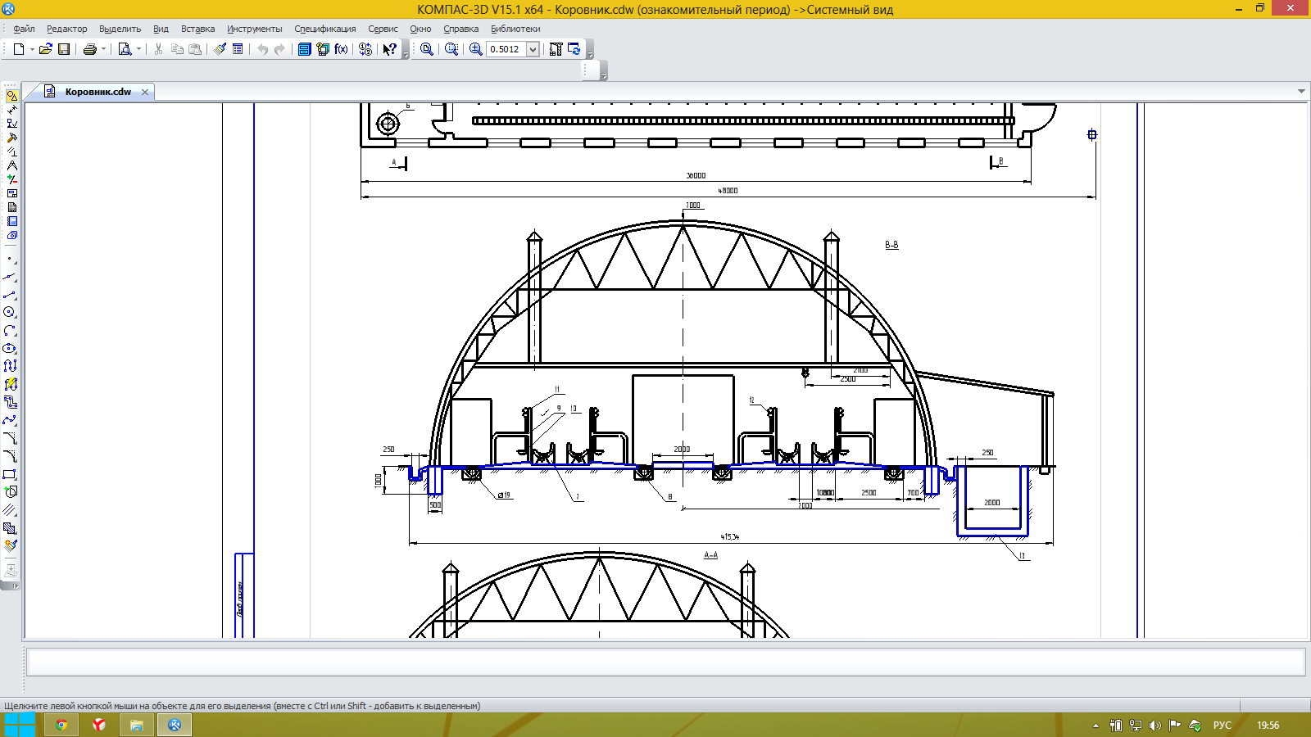The width and height of the screenshot is (1311, 737).
Task: Open the Редактор menu
Action: click(66, 29)
